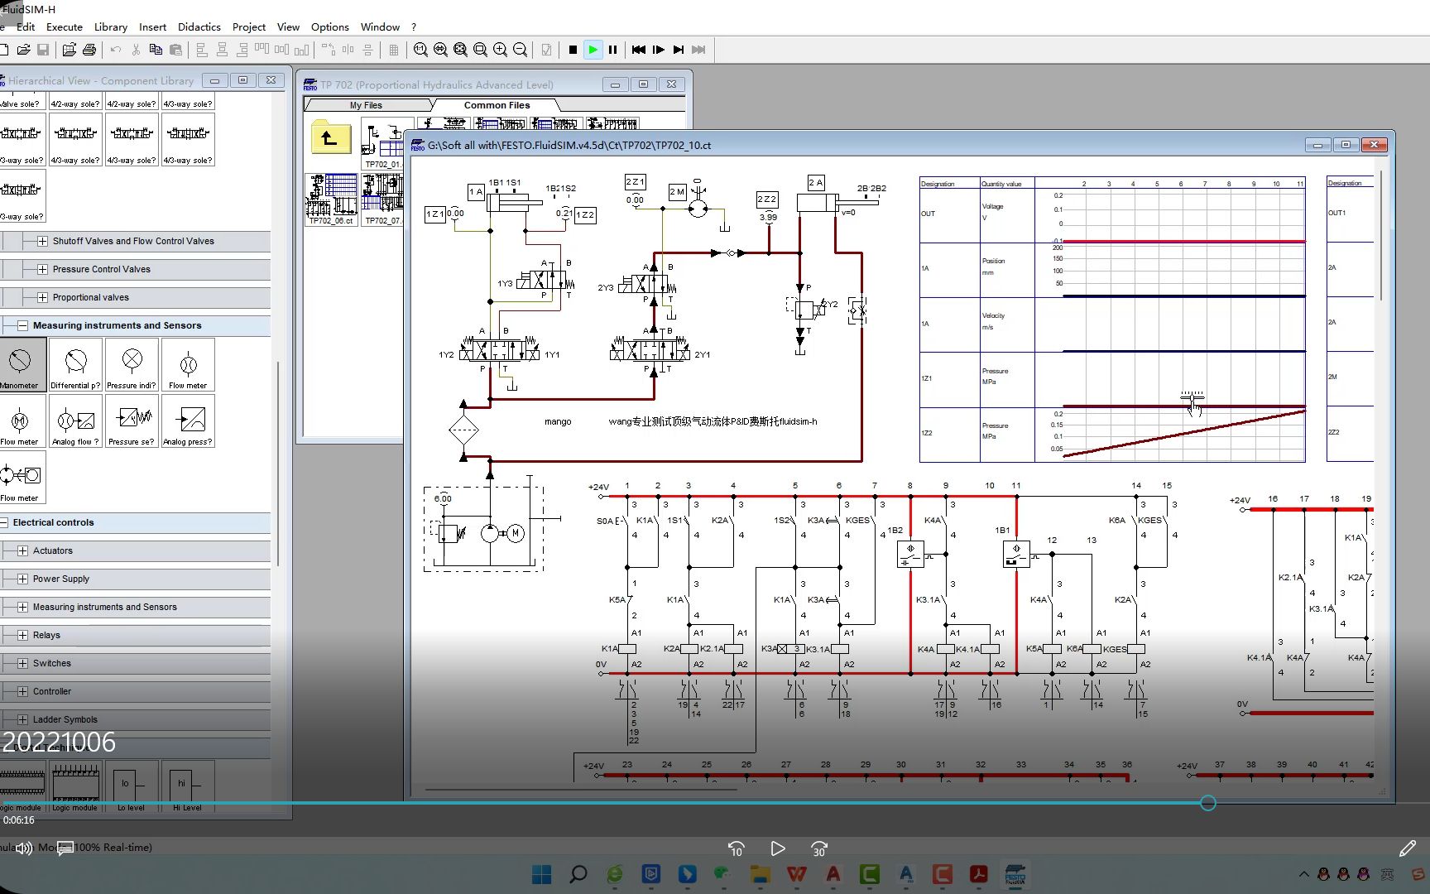Image resolution: width=1430 pixels, height=894 pixels.
Task: Play the video recording
Action: pos(777,848)
